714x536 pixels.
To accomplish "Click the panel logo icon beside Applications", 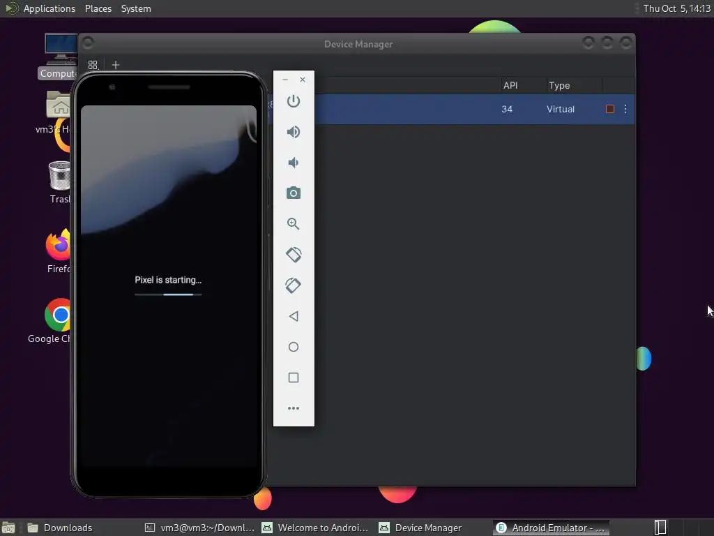I will pos(11,8).
